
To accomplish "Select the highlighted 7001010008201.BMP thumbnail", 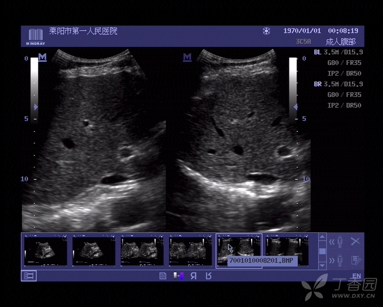I will pyautogui.click(x=239, y=251).
